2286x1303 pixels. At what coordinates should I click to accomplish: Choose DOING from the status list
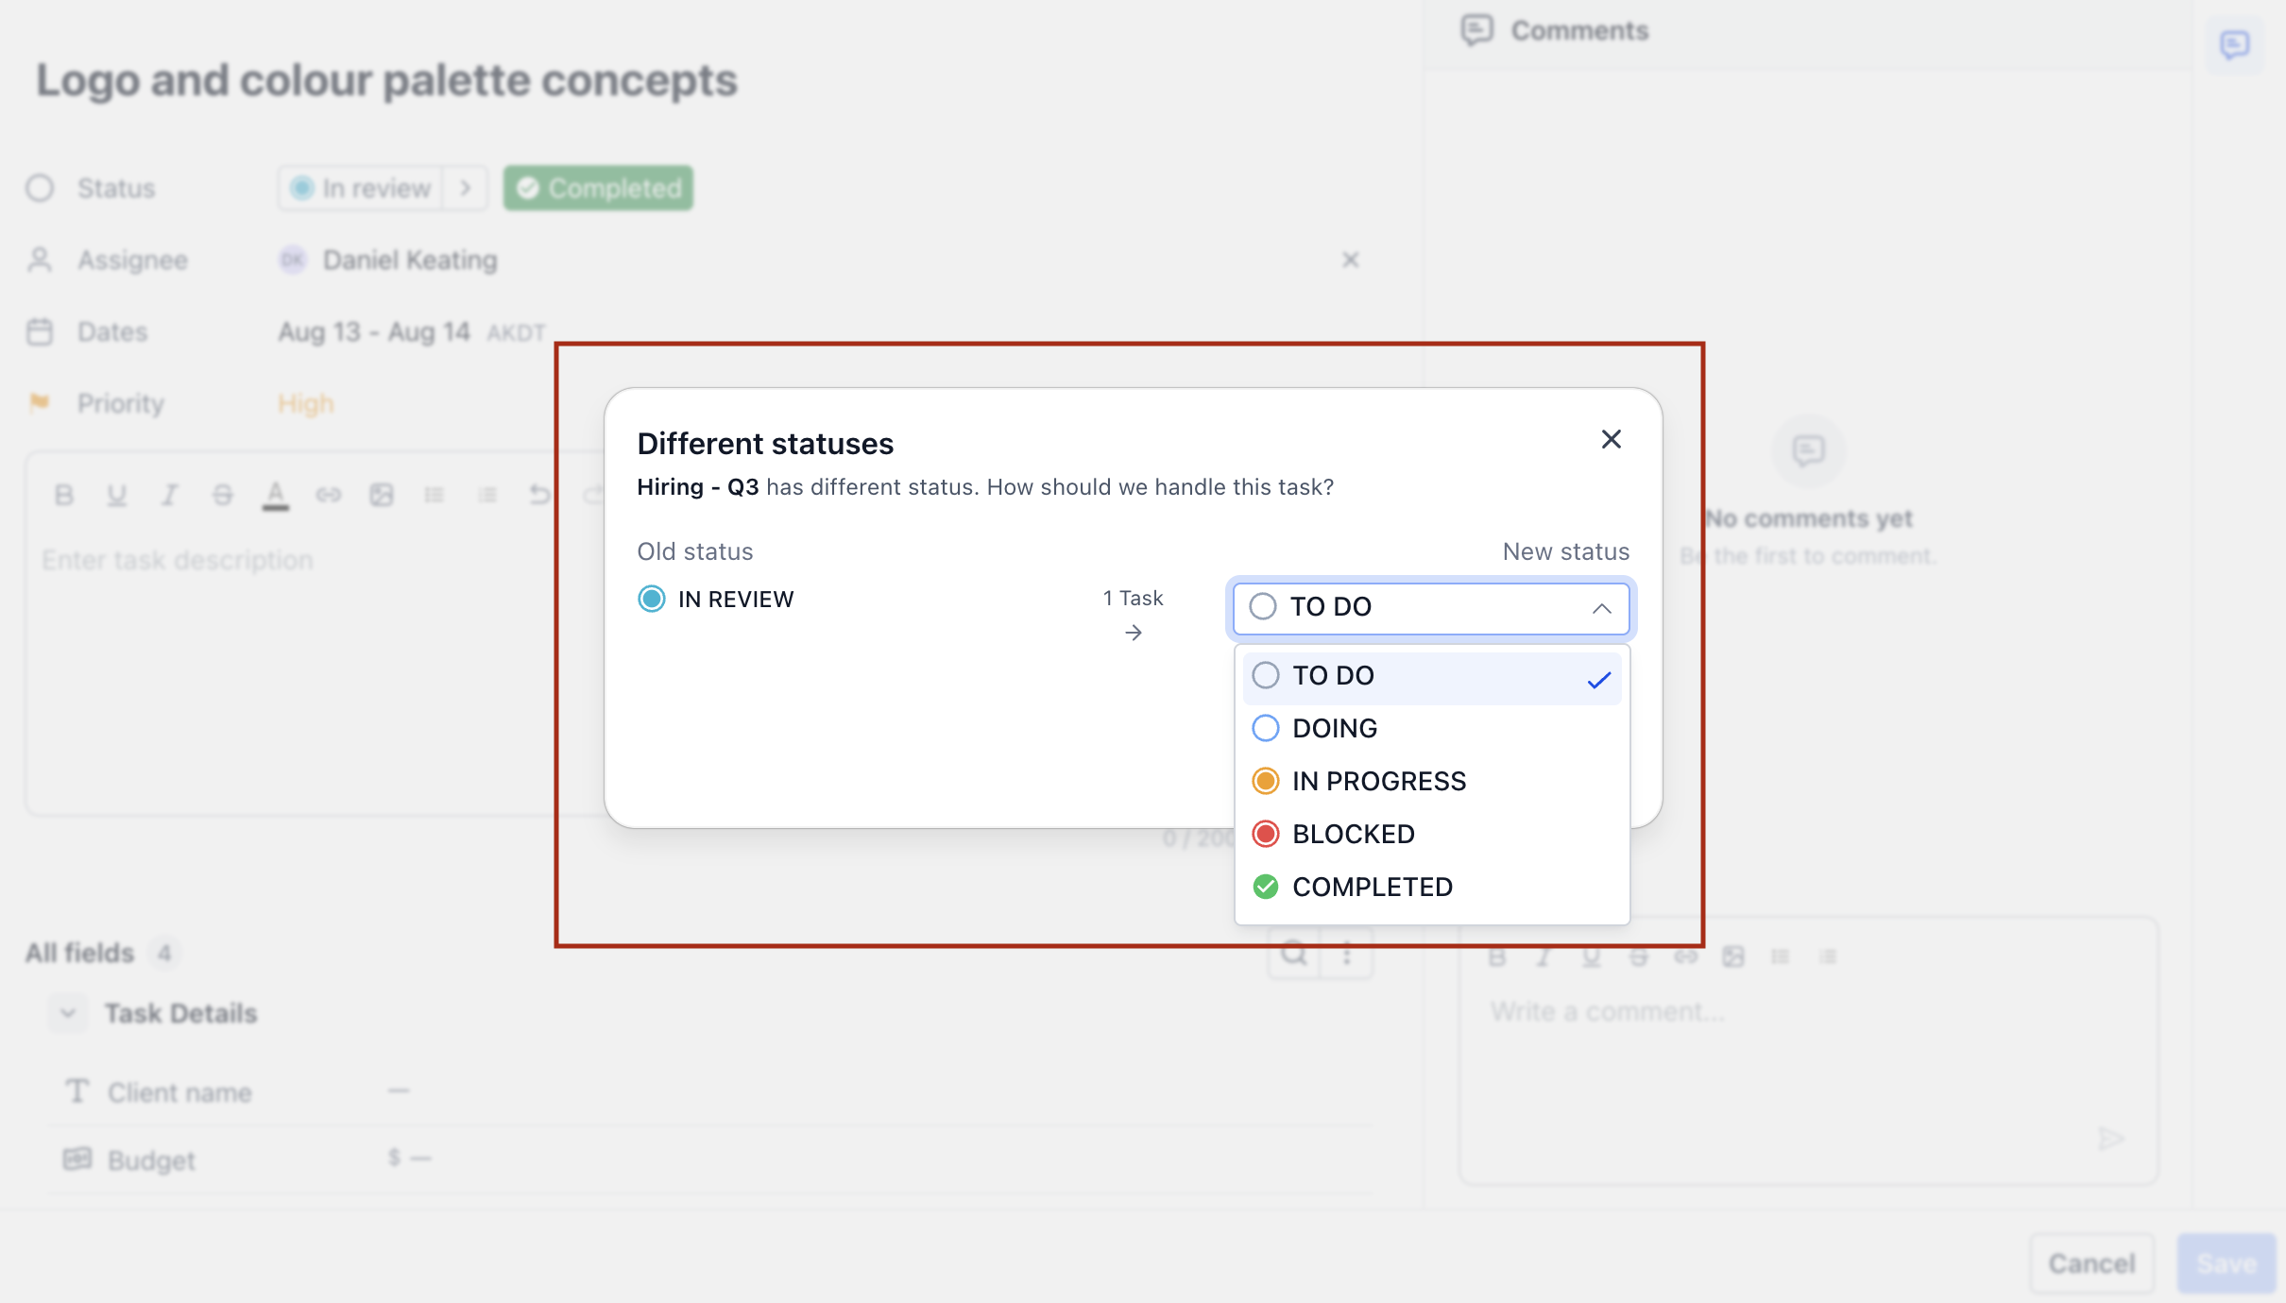coord(1432,729)
